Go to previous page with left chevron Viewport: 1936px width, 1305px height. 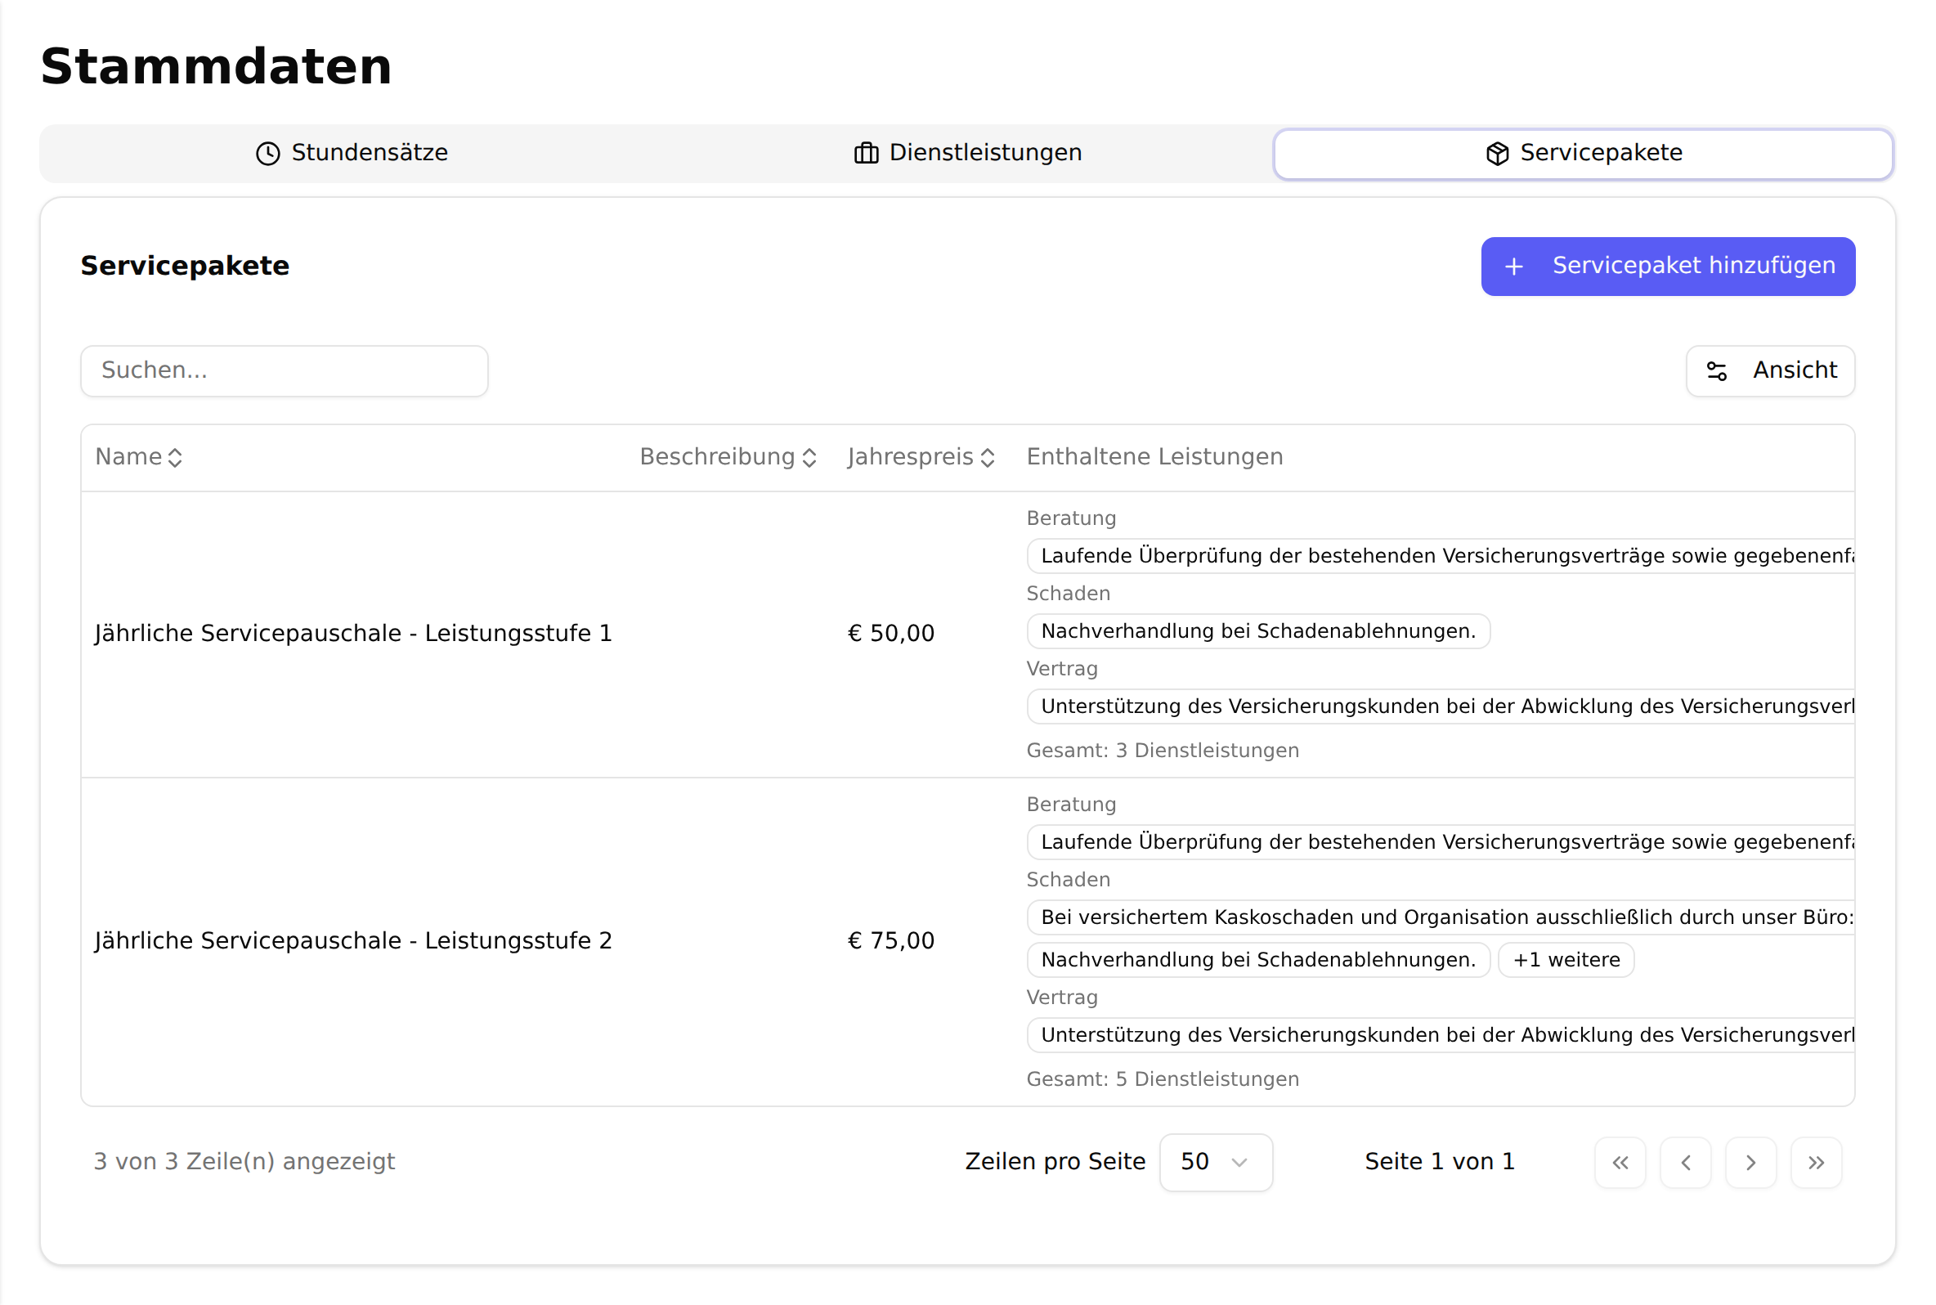(x=1685, y=1162)
